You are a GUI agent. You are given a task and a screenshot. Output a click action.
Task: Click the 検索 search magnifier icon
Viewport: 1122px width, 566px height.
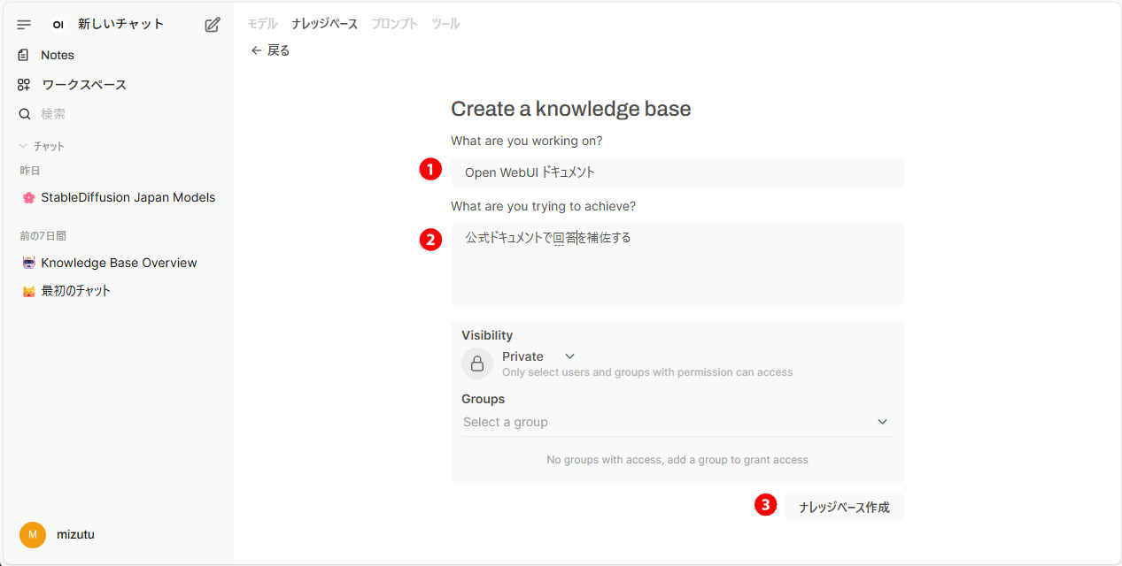point(25,114)
